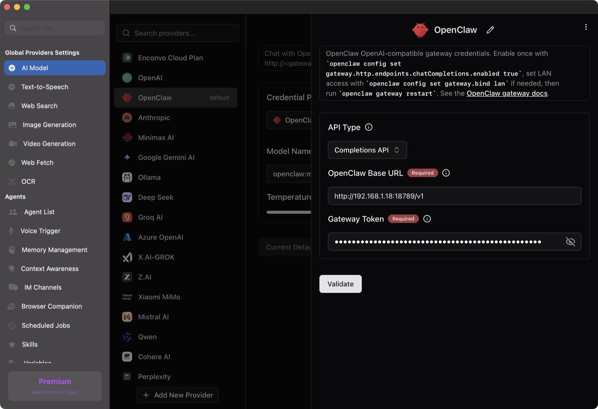Select the Azure OpenAI provider icon
Image resolution: width=598 pixels, height=409 pixels.
pos(127,237)
